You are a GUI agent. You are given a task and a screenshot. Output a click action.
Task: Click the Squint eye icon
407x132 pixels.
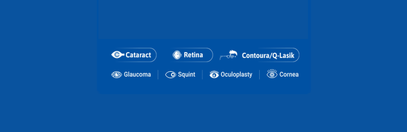tap(170, 75)
